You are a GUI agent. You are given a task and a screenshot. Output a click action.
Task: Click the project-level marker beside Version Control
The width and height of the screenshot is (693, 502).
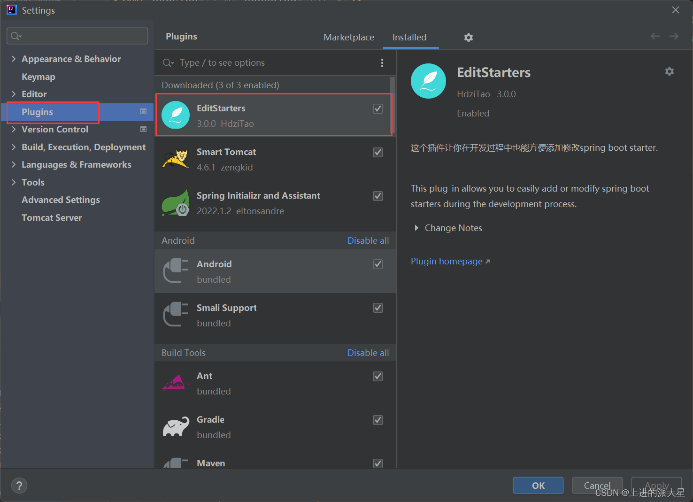tap(144, 129)
